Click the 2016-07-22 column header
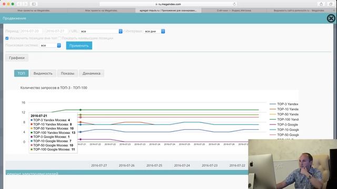The height and width of the screenshot is (189, 337). (237, 166)
